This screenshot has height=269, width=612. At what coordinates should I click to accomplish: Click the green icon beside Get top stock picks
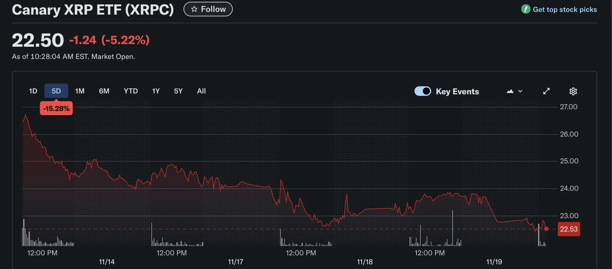pyautogui.click(x=525, y=9)
